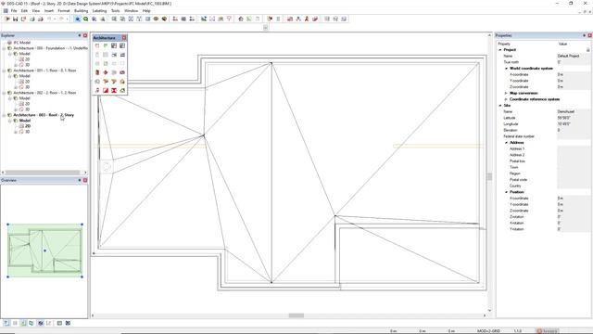
Task: Collapse the Architecture 000 Foundation tree node
Action: pos(4,48)
